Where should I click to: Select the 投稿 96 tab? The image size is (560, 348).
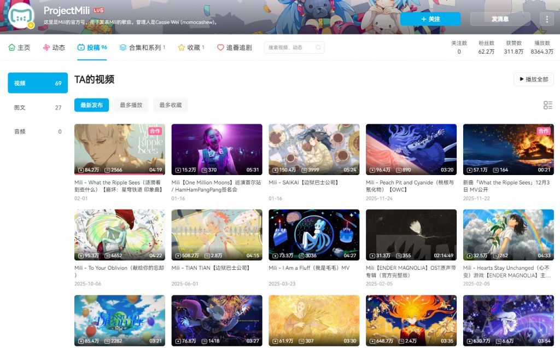tap(92, 48)
